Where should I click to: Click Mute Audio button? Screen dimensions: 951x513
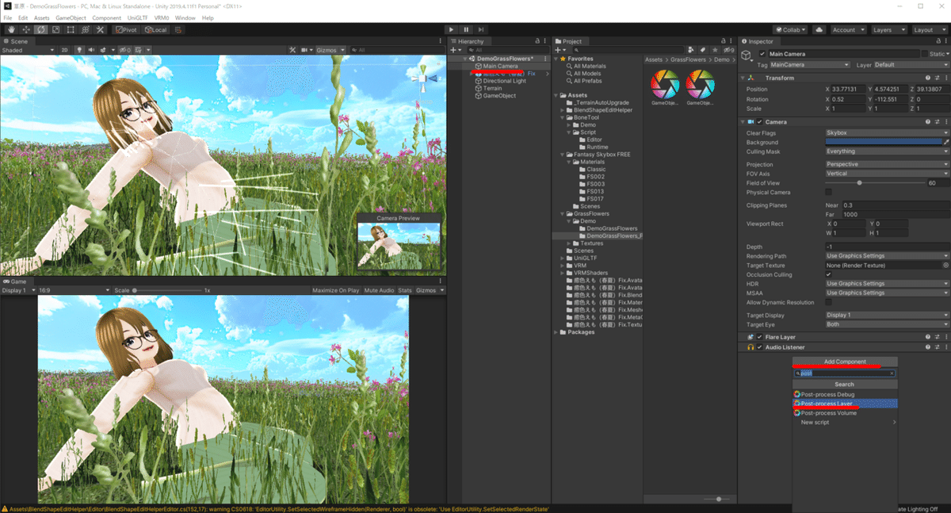pos(379,290)
